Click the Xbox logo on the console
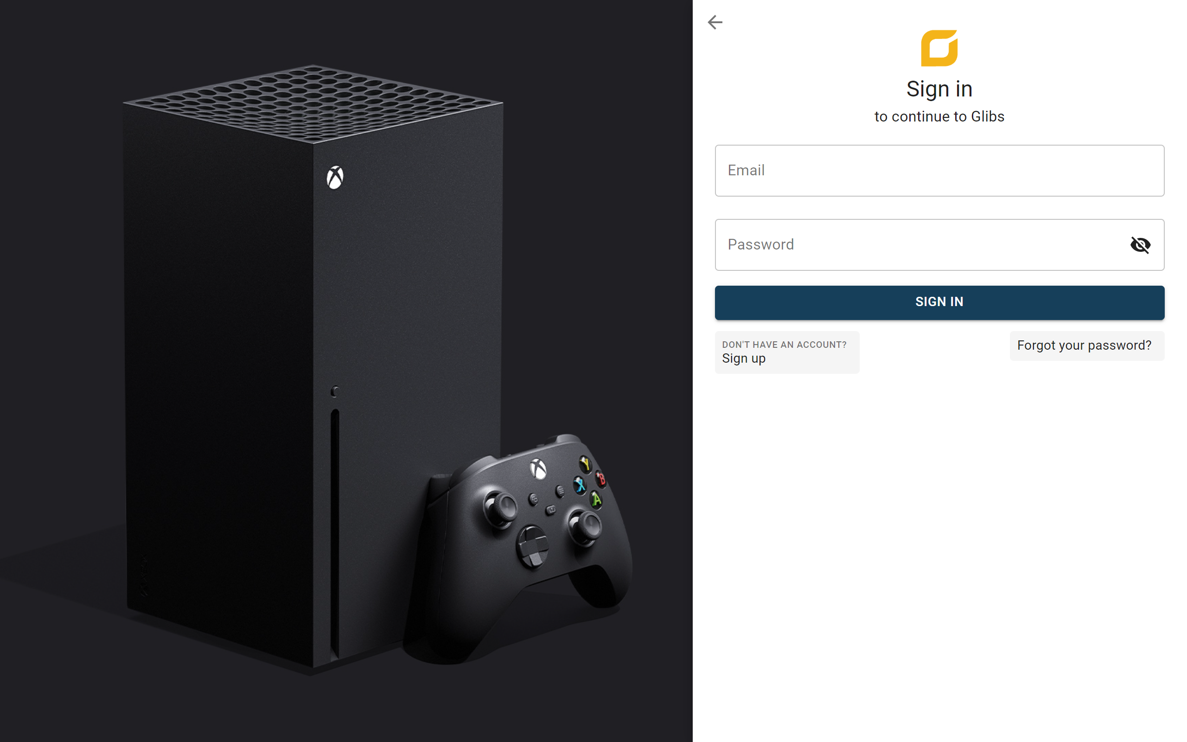 pyautogui.click(x=335, y=177)
